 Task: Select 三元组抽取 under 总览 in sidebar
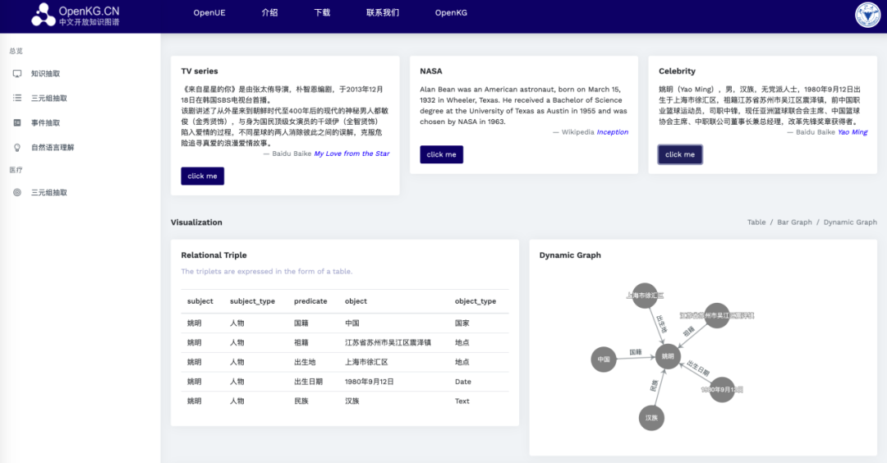click(49, 98)
